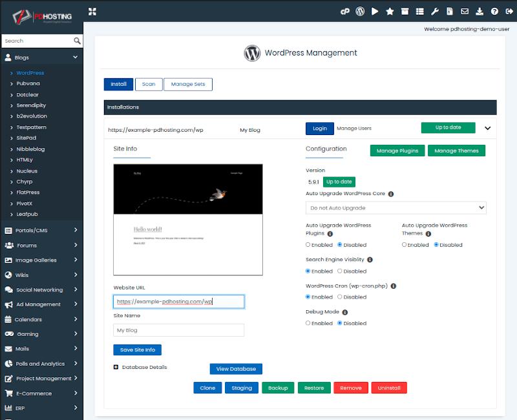Click the PD Hosting logo
The height and width of the screenshot is (420, 517).
point(42,17)
